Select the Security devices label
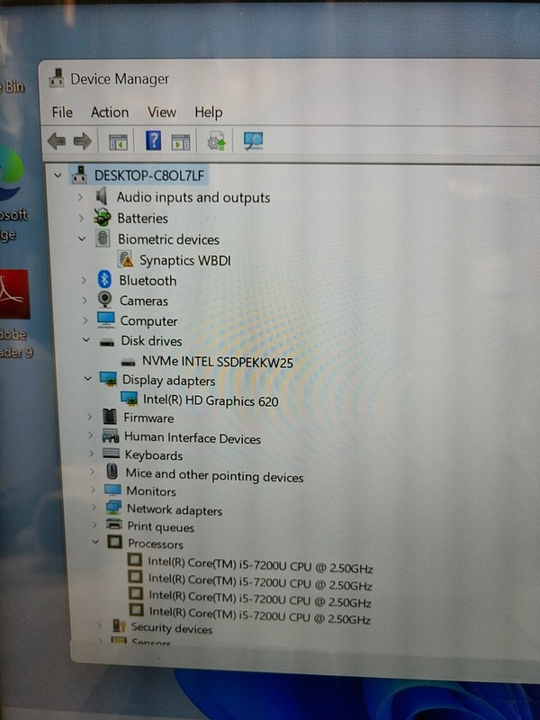The width and height of the screenshot is (540, 720). pos(172,627)
